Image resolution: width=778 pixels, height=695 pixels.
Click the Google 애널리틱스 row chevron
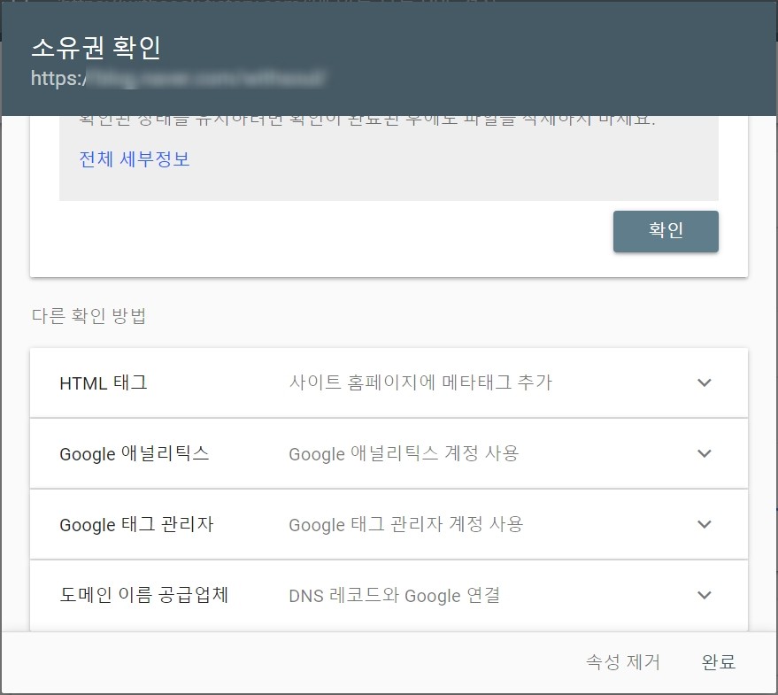(704, 453)
